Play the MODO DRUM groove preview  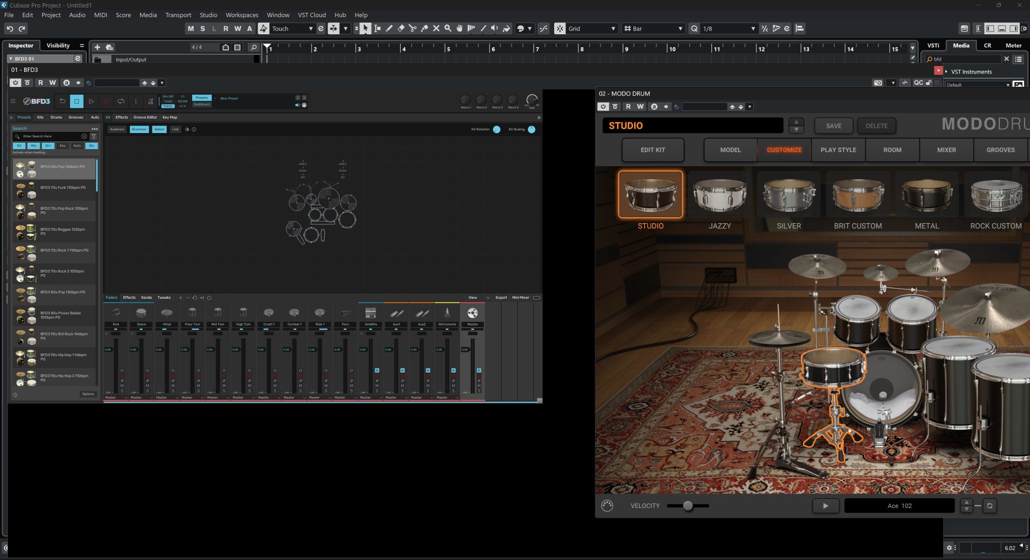point(825,505)
